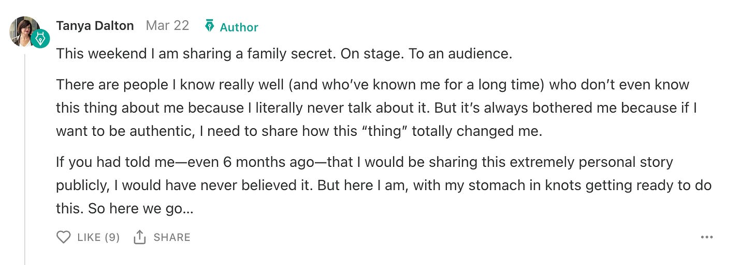Open the three-dot more options menu
Image resolution: width=754 pixels, height=265 pixels.
tap(706, 237)
